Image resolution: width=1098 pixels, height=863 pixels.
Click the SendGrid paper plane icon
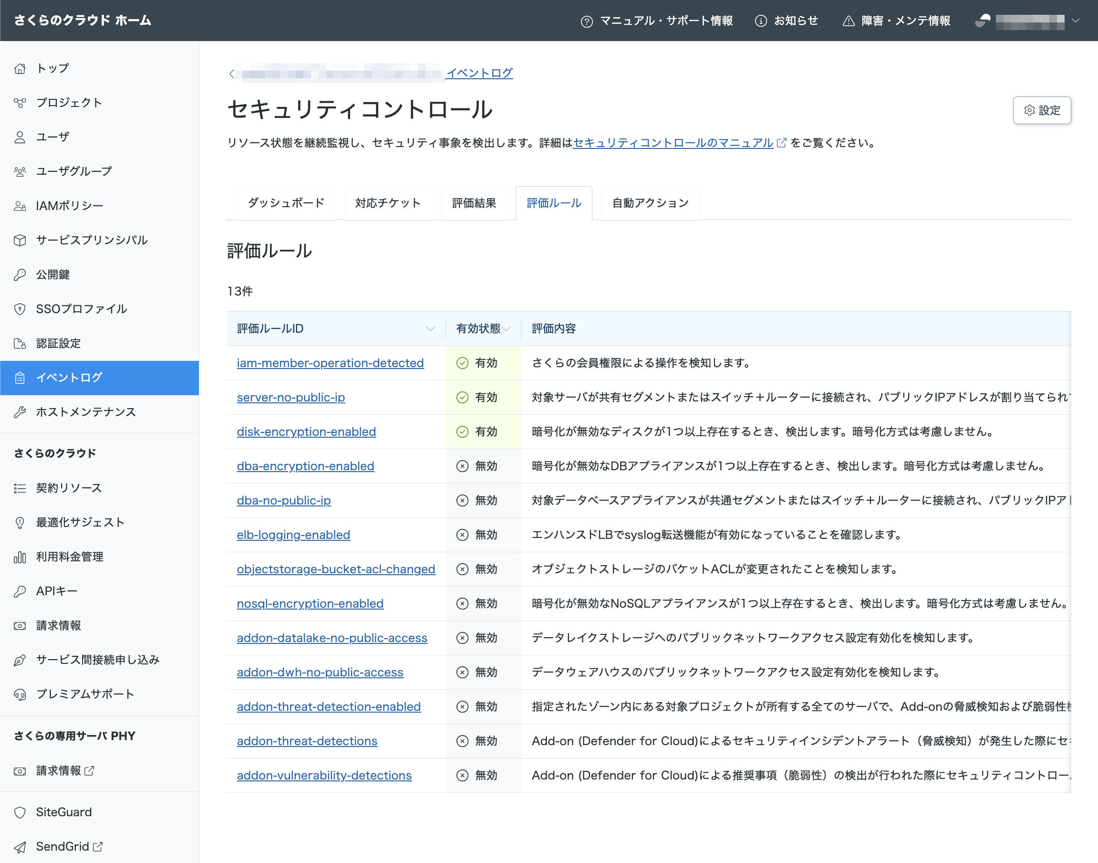point(20,846)
